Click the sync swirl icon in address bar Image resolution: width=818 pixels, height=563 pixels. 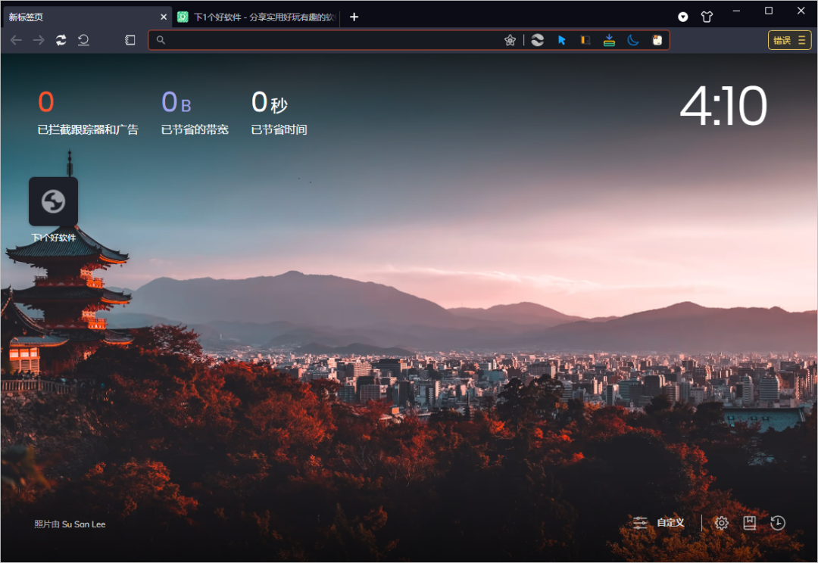point(537,40)
